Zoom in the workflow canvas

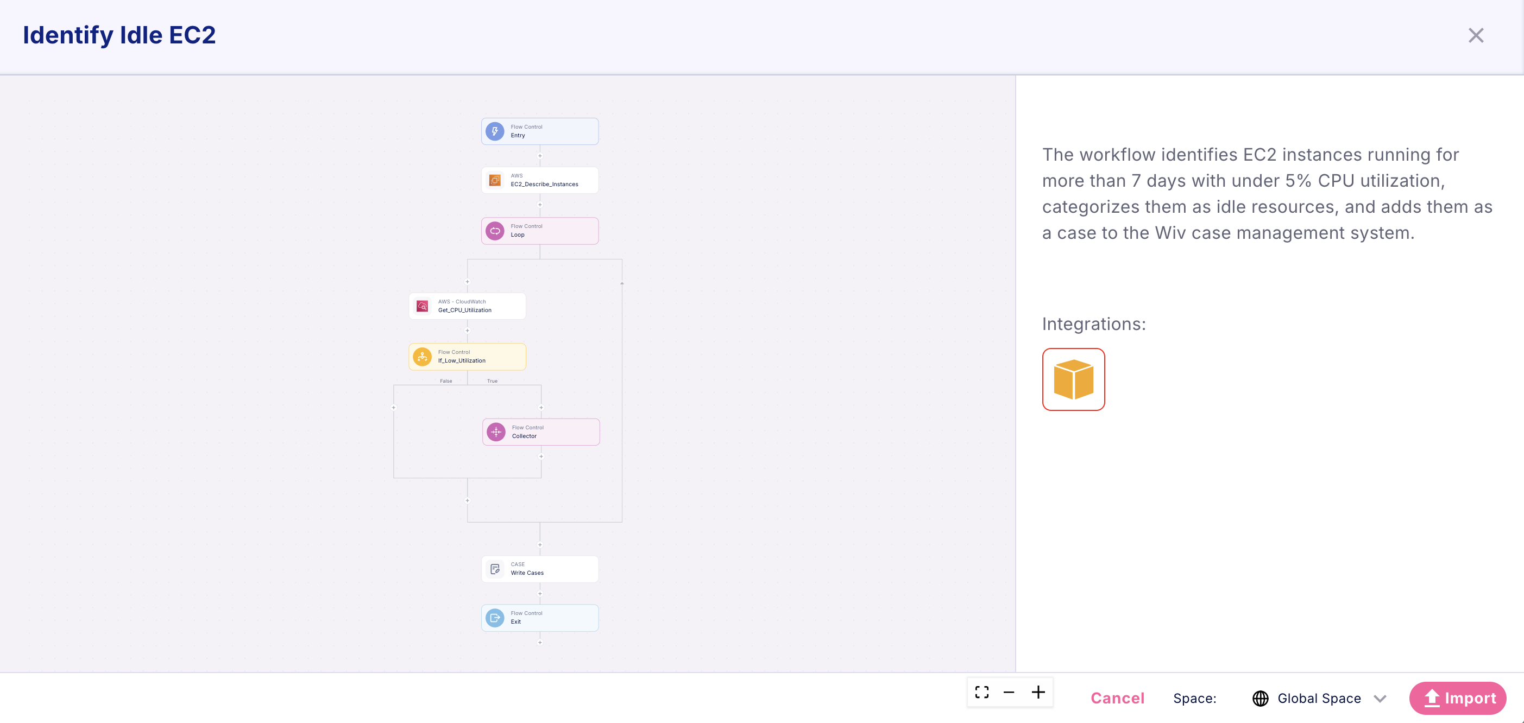pyautogui.click(x=1038, y=692)
